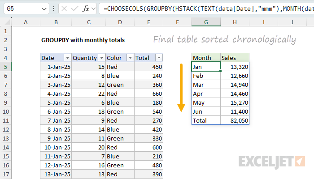Select column C header
The height and width of the screenshot is (179, 314).
[x=89, y=22]
